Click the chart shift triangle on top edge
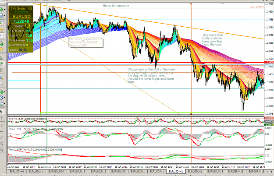Screen dimensions: 274x176 (222, 4)
